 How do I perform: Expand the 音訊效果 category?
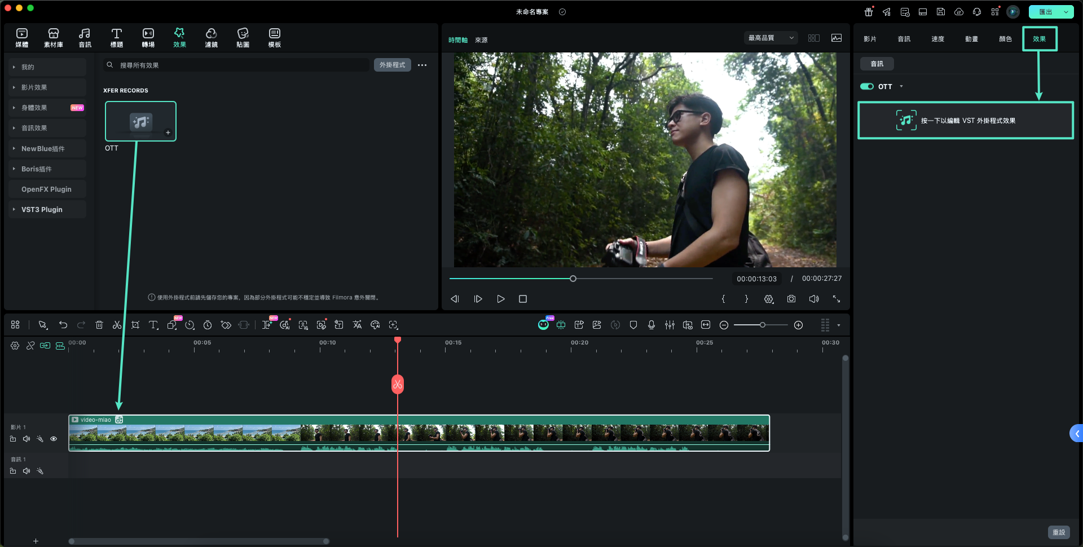pos(34,128)
